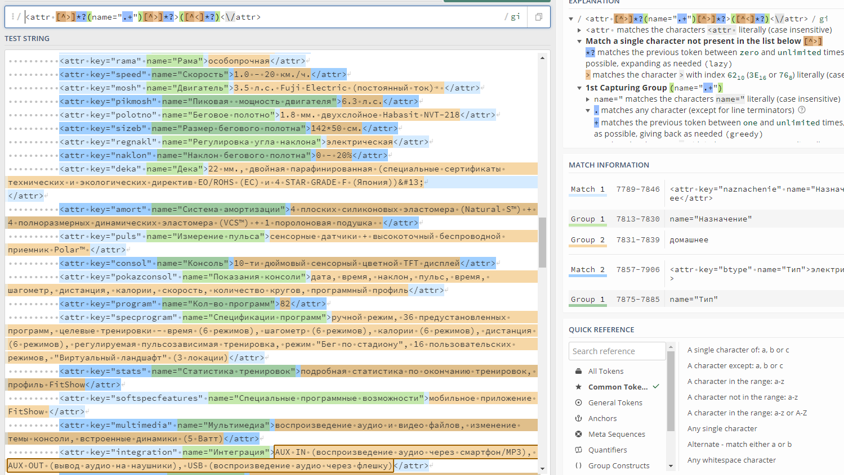844x475 pixels.
Task: Open the 'Any whitespace character' reference
Action: pyautogui.click(x=731, y=460)
